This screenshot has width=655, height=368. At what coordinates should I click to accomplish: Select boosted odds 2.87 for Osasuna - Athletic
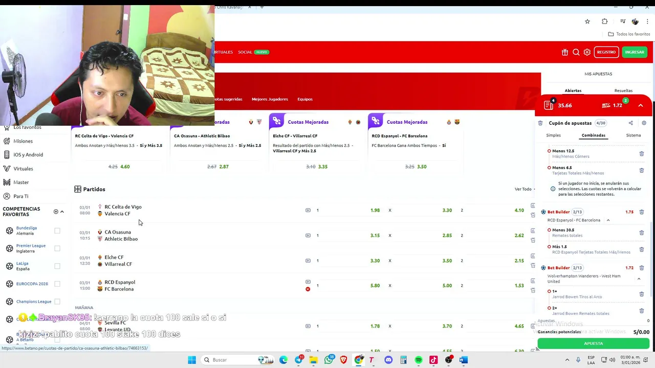(224, 167)
